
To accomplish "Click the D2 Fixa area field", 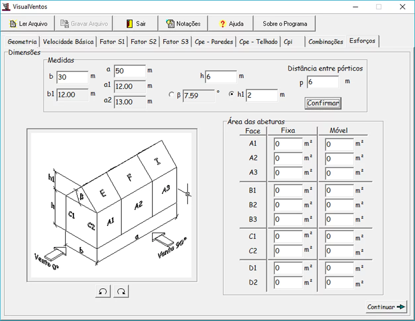I will pyautogui.click(x=288, y=283).
